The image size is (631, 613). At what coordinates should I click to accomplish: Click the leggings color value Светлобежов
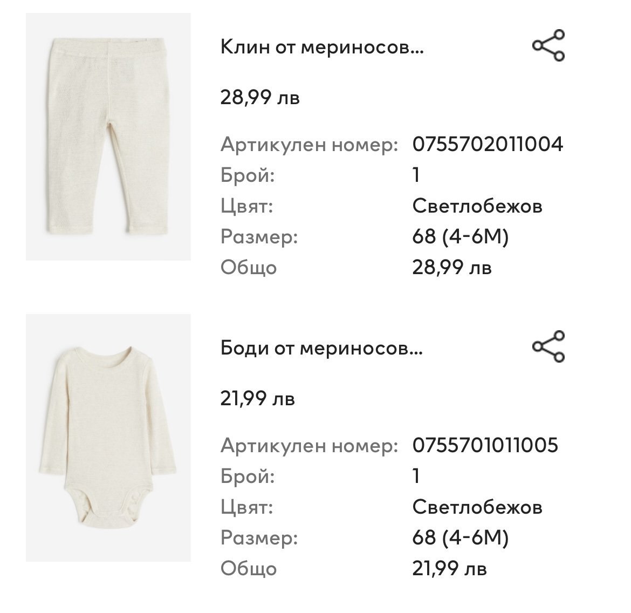click(477, 206)
